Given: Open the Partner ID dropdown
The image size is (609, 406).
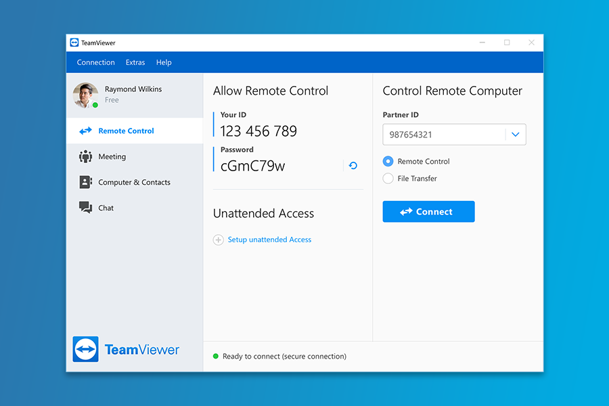Looking at the screenshot, I should pyautogui.click(x=516, y=134).
